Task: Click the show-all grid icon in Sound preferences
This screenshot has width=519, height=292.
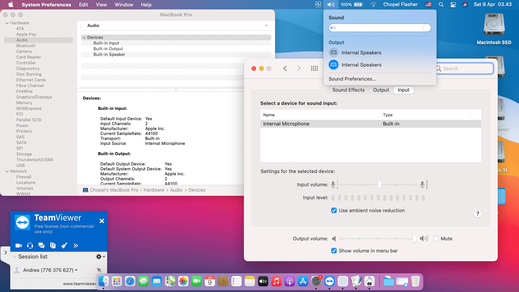Action: click(x=314, y=68)
